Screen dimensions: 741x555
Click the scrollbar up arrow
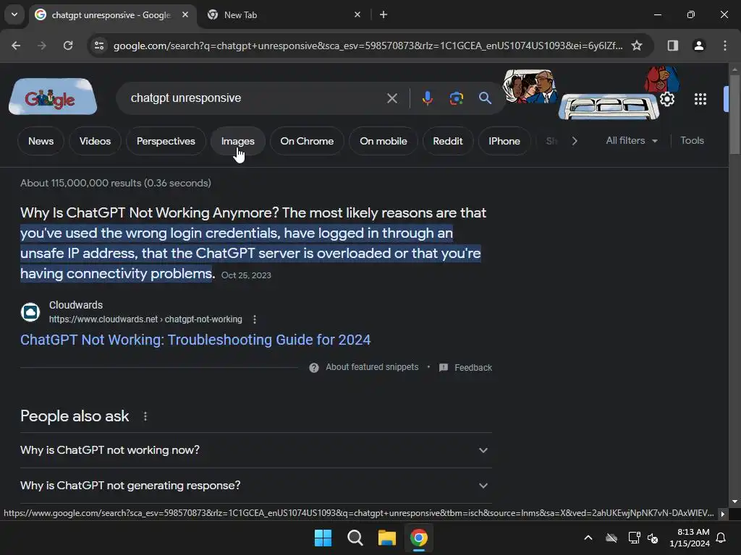pos(734,69)
